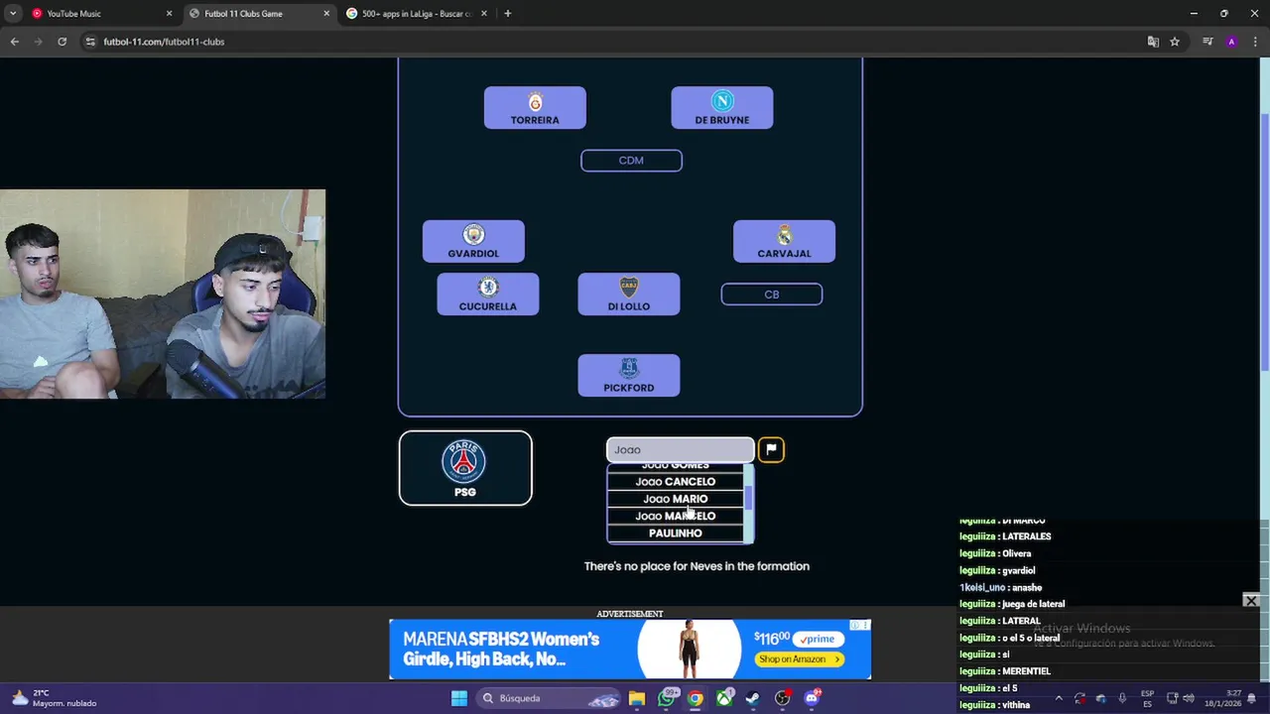
Task: Reload the current page
Action: click(62, 42)
